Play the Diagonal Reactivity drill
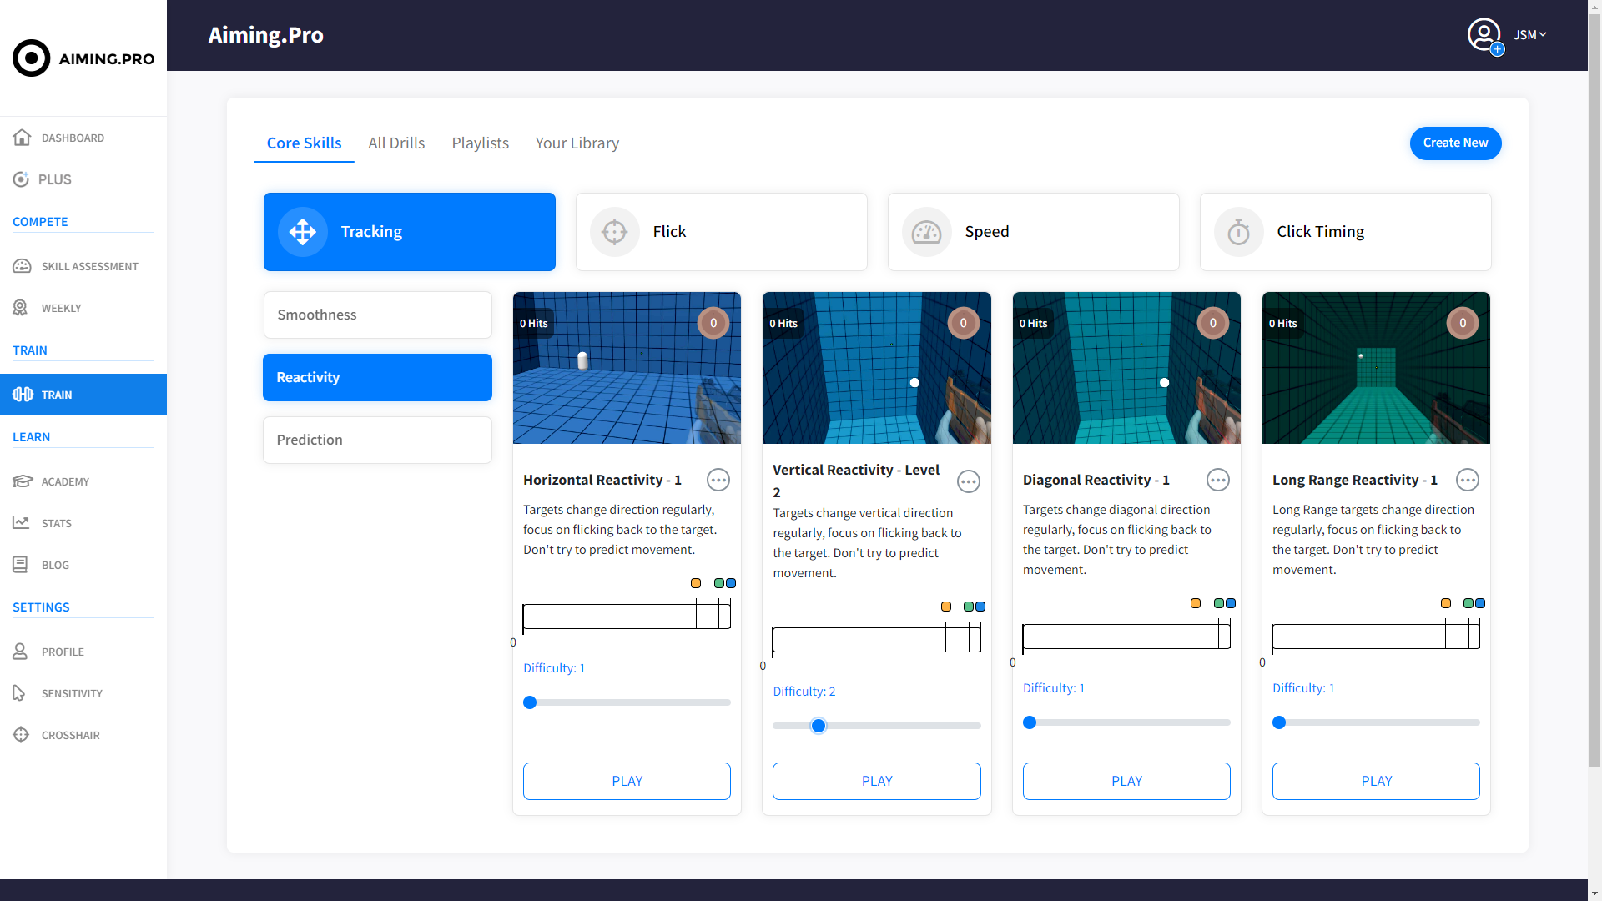 [x=1126, y=781]
